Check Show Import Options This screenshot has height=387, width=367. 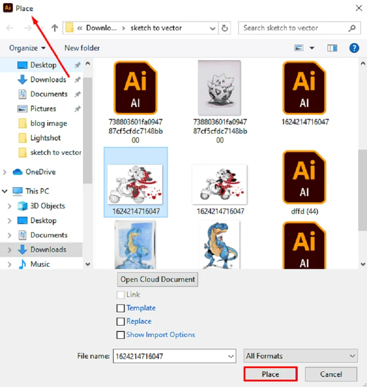pyautogui.click(x=120, y=335)
